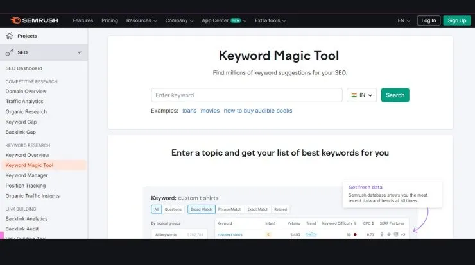Expand the Company dropdown
The width and height of the screenshot is (475, 265).
179,20
